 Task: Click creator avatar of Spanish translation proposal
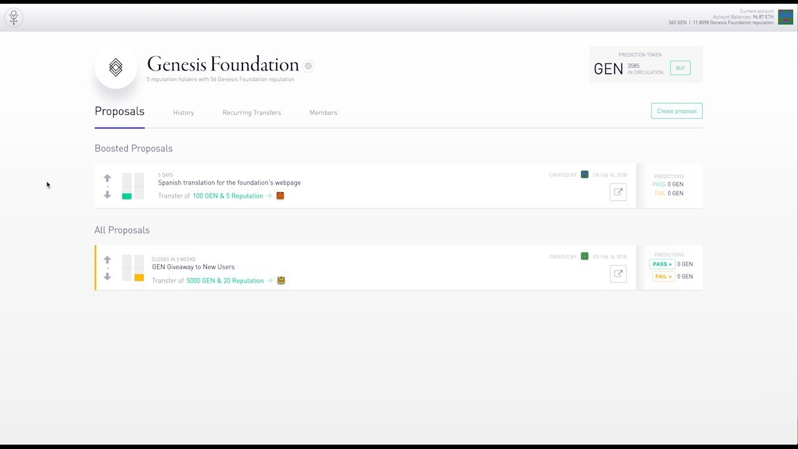[x=585, y=175]
